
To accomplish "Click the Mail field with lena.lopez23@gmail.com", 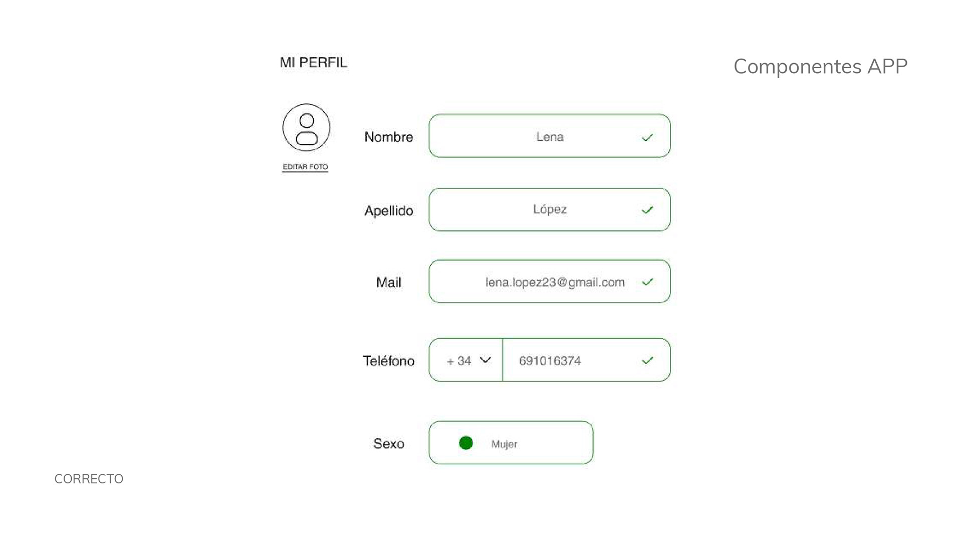I will [550, 282].
